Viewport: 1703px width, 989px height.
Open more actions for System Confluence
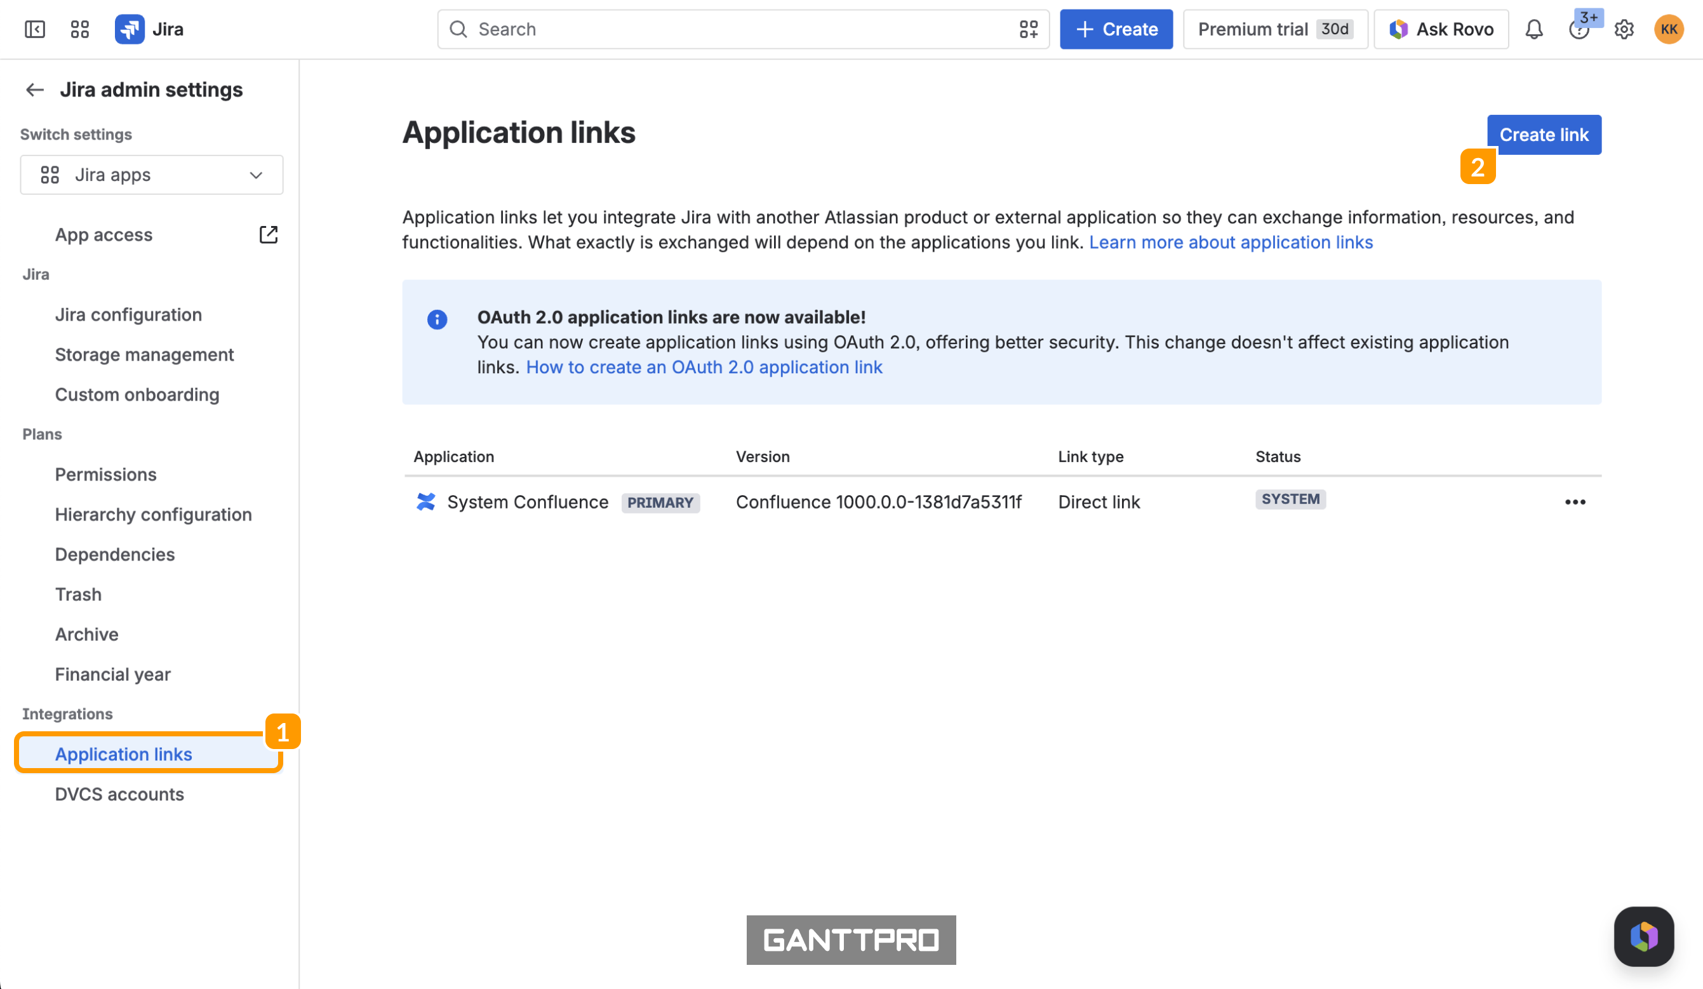[x=1575, y=502]
